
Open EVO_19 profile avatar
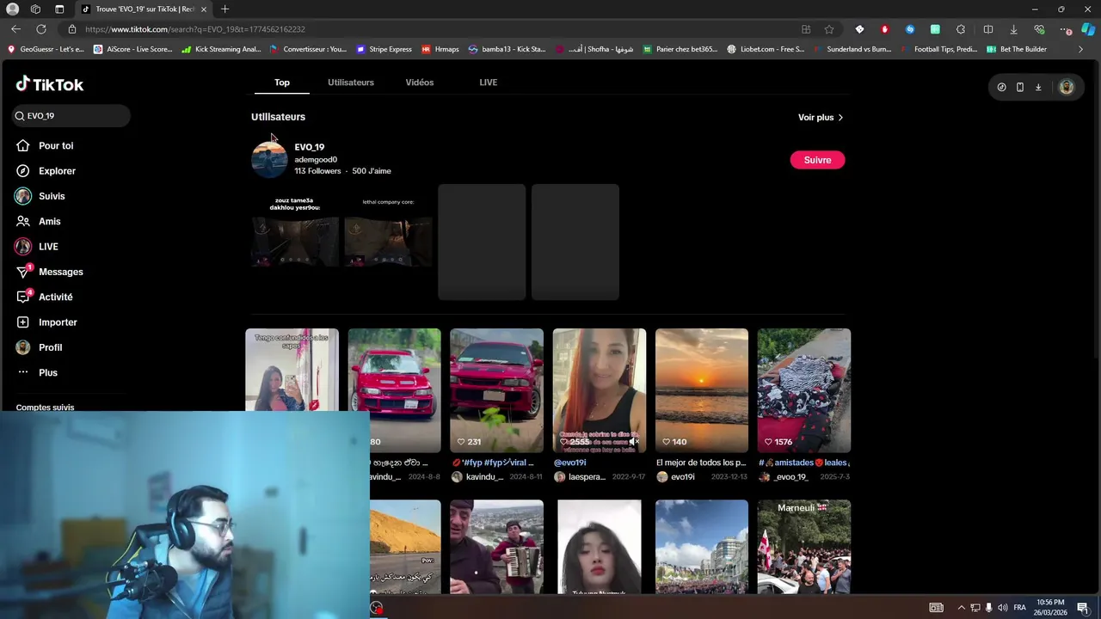(269, 160)
